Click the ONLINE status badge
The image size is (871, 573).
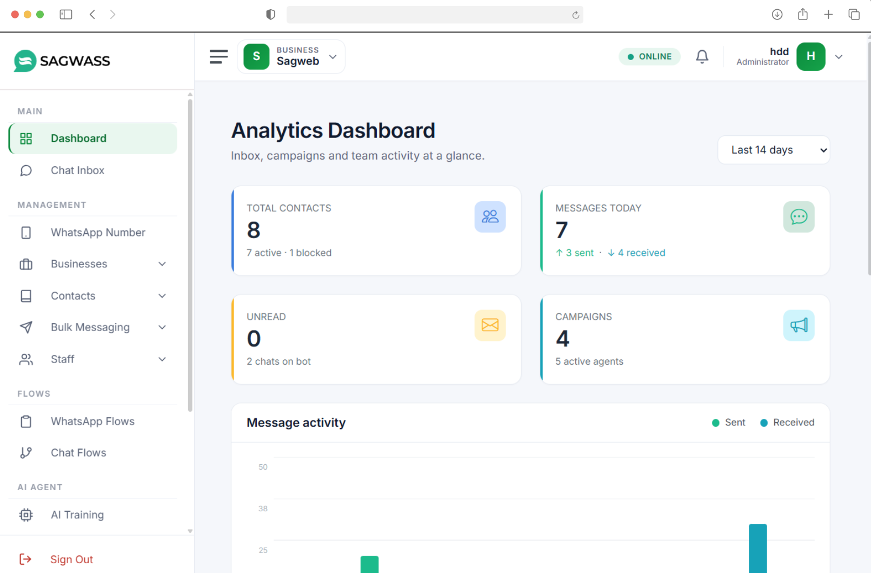(x=649, y=57)
